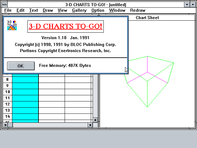The image size is (197, 148).
Task: Open the Text menu
Action: pyautogui.click(x=34, y=10)
